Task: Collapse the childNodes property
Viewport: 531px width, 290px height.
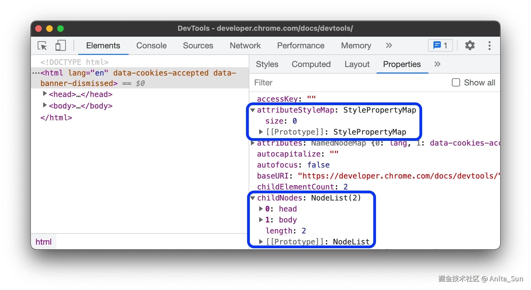Action: [253, 198]
